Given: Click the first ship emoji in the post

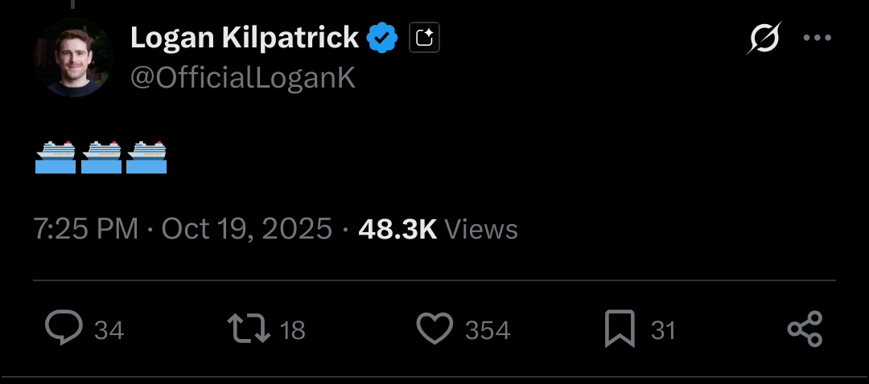Looking at the screenshot, I should [56, 157].
